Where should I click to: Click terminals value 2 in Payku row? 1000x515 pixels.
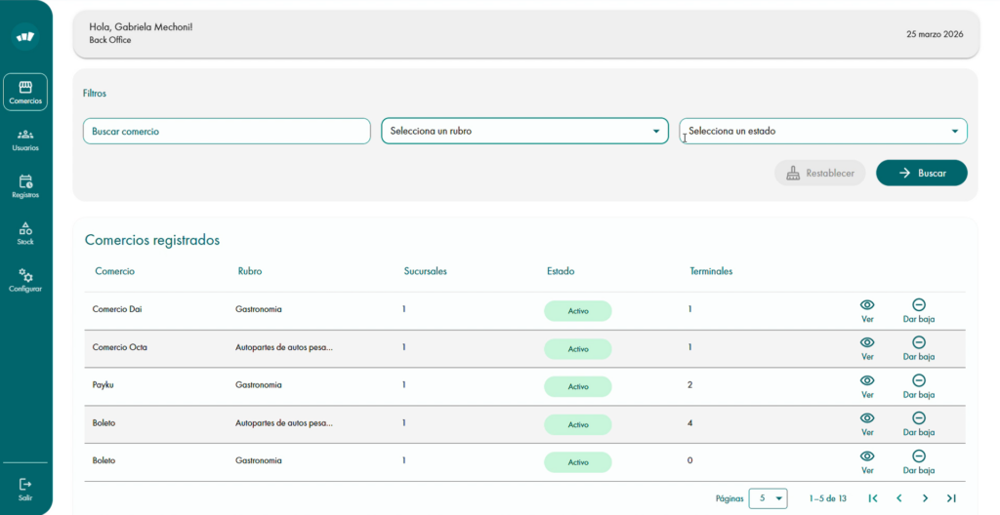pyautogui.click(x=690, y=385)
